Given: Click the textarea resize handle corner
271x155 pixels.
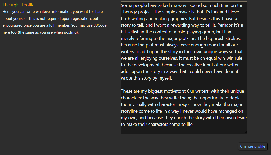Looking at the screenshot, I should pos(246,132).
